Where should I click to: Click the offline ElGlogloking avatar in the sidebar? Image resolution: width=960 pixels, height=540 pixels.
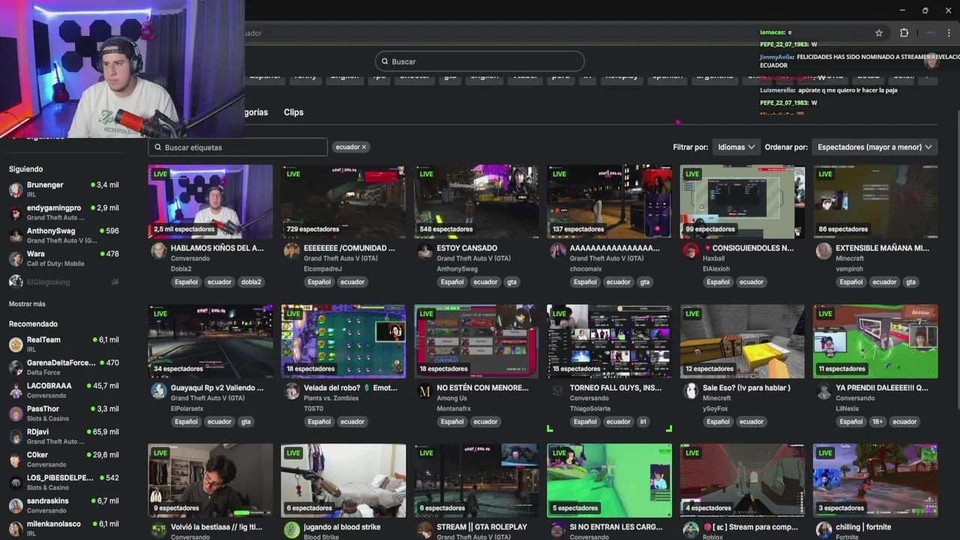(x=16, y=281)
